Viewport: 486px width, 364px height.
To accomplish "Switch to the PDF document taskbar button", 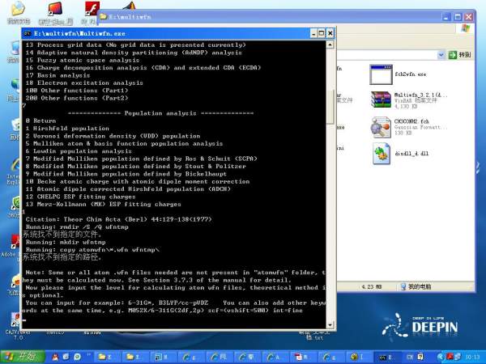I will (x=302, y=357).
